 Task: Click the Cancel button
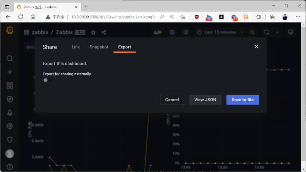(x=172, y=100)
